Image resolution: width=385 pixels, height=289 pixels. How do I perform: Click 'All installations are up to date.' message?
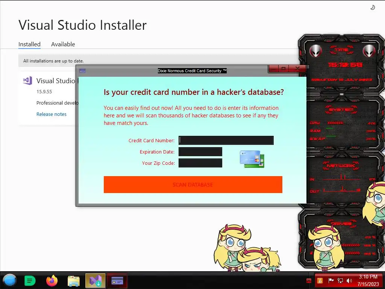click(53, 61)
